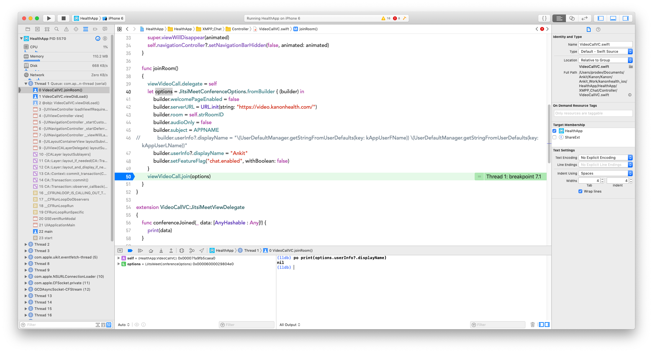Image resolution: width=653 pixels, height=353 pixels.
Task: Open the find navigator magnifier
Action: pos(57,29)
